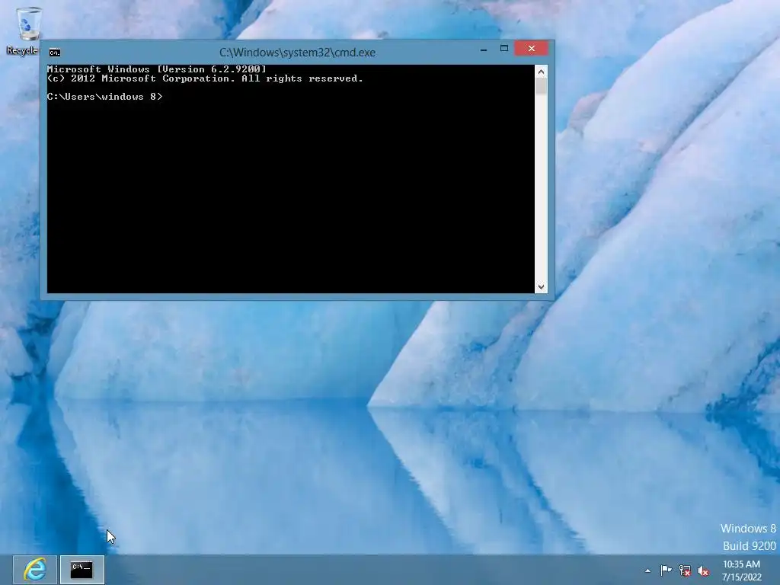Close the cmd.exe window
The height and width of the screenshot is (585, 780).
point(531,48)
